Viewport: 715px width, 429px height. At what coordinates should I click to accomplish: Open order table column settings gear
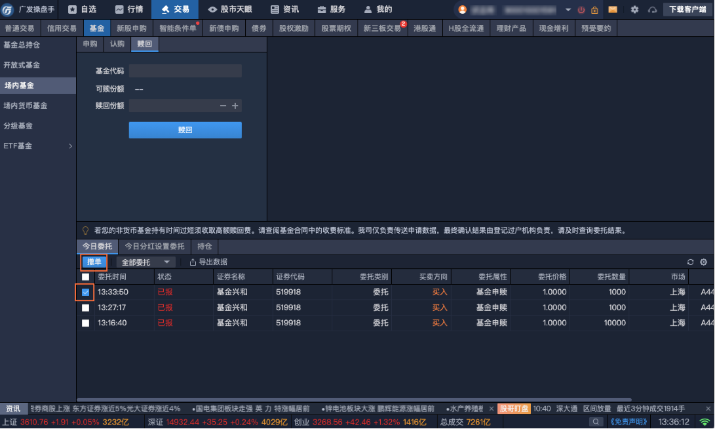703,262
